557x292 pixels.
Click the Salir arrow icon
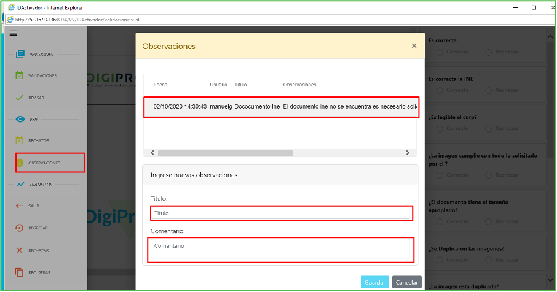point(20,206)
